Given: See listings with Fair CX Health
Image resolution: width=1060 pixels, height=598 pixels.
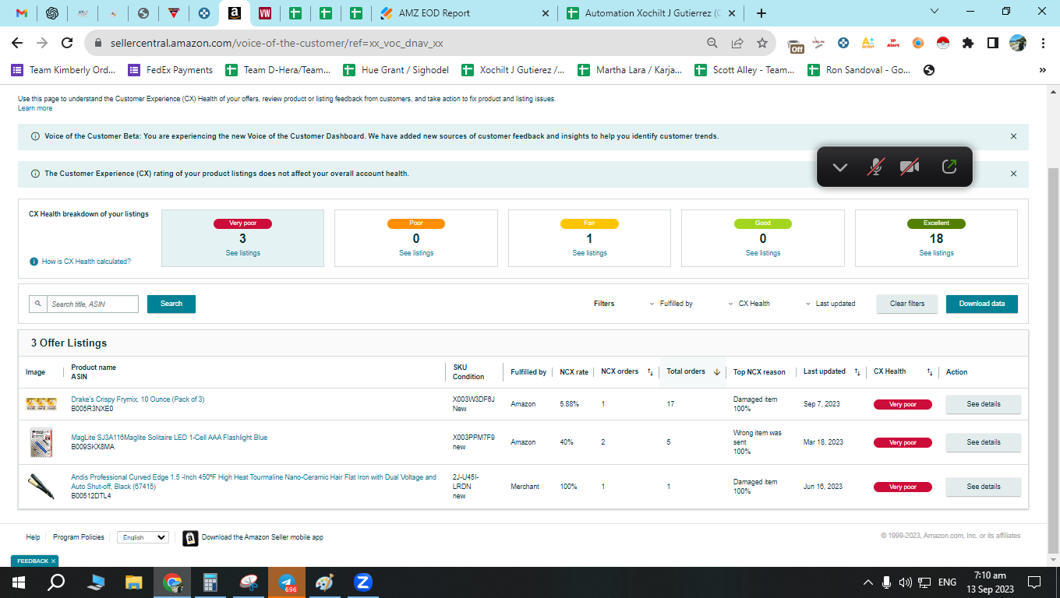Looking at the screenshot, I should (589, 253).
